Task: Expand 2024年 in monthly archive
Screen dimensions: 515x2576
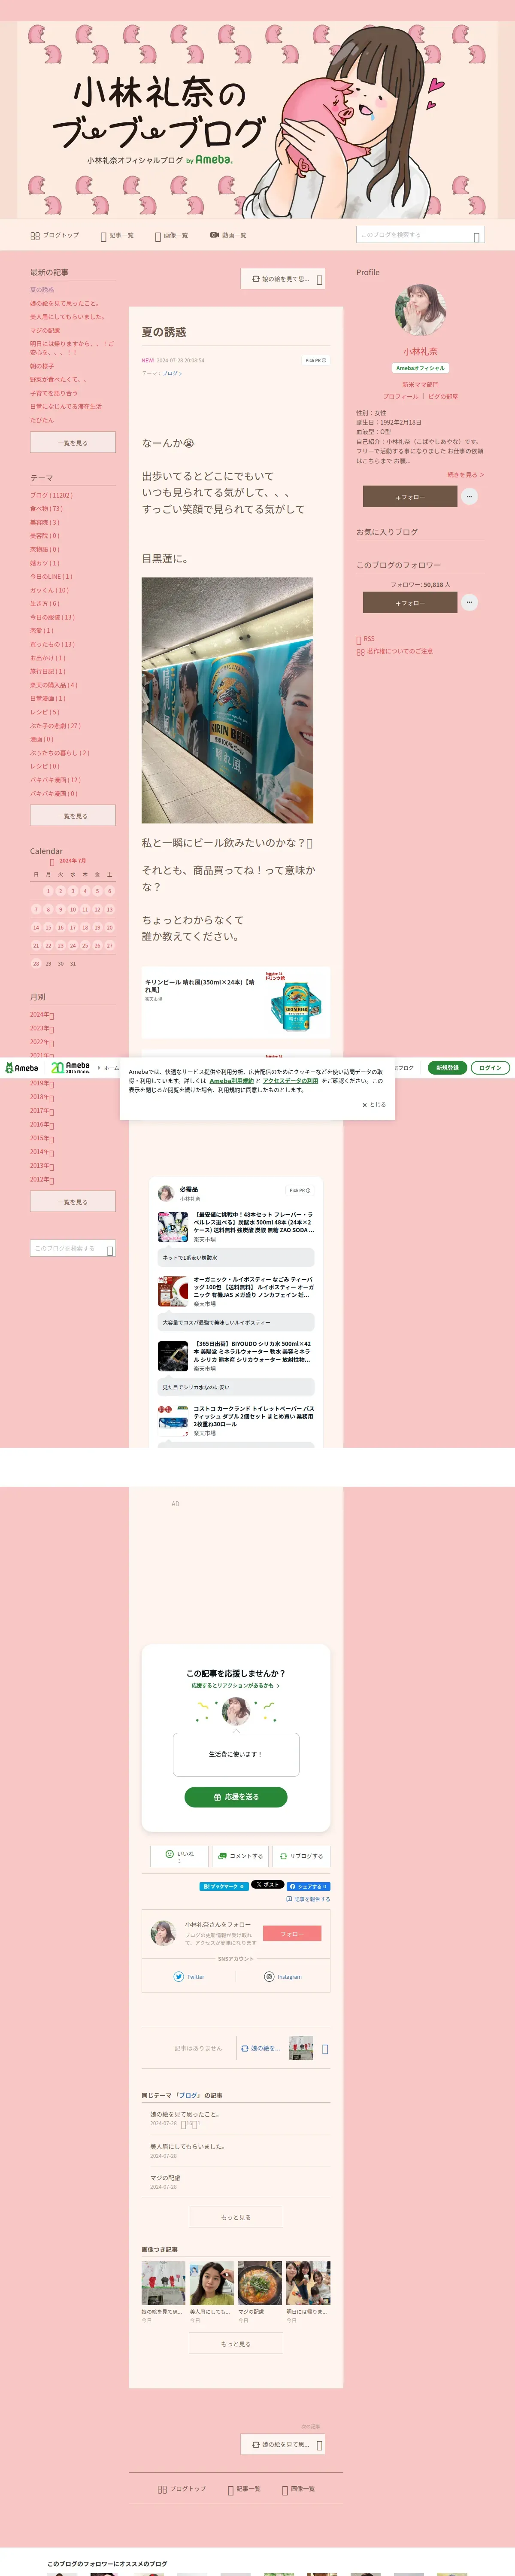Action: [42, 1015]
